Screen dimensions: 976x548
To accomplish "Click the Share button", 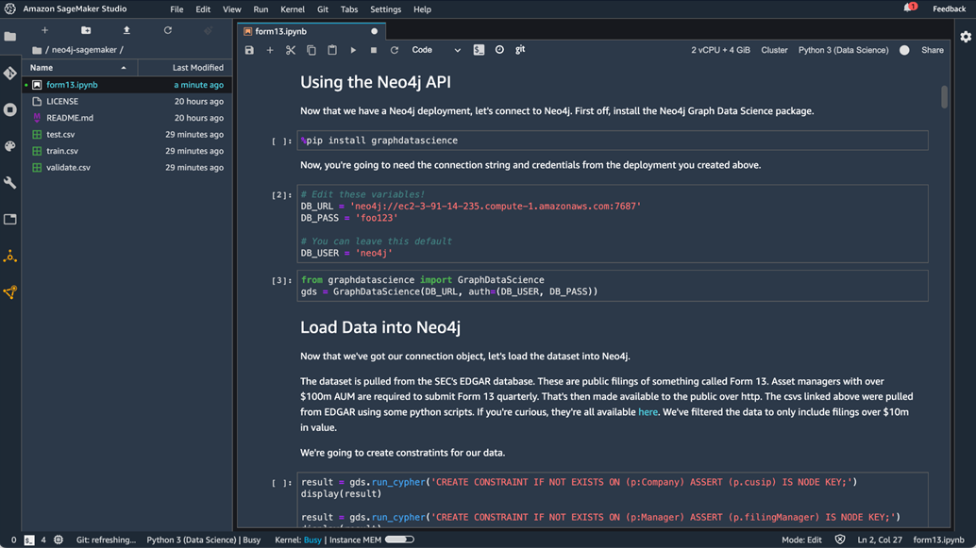I will (x=932, y=50).
